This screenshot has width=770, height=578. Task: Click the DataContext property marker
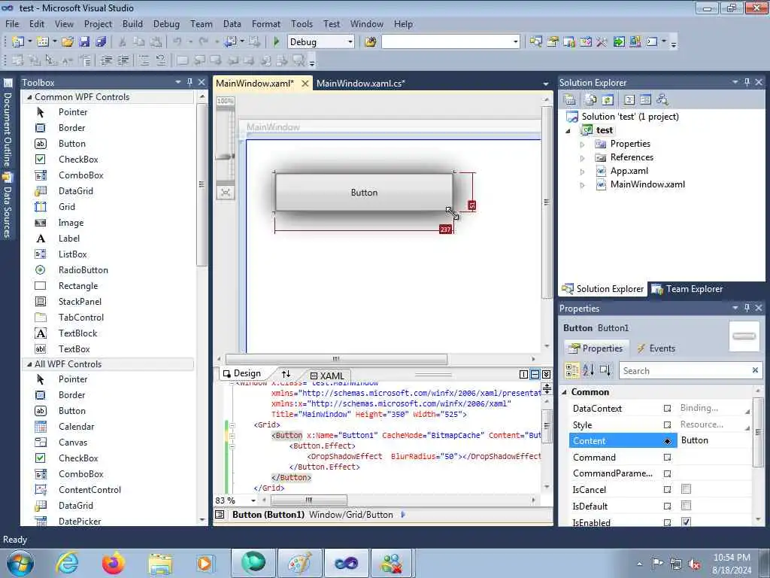click(668, 408)
